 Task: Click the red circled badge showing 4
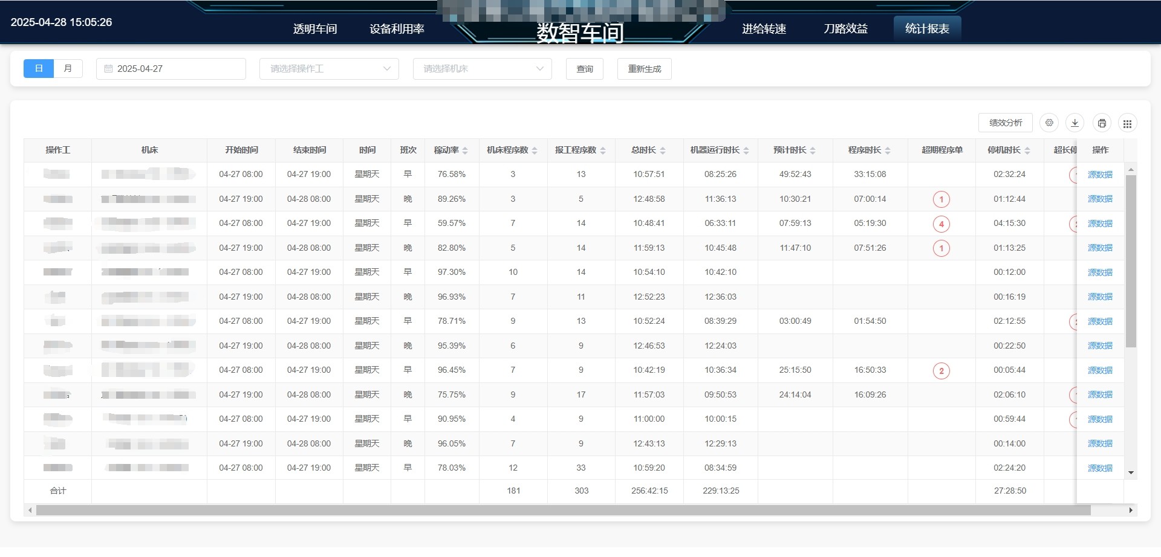click(x=941, y=224)
